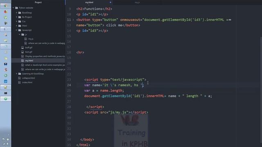Viewport: 262px width, 147px height.
Task: Open Firefox from the taskbar
Action: [x=5, y=12]
